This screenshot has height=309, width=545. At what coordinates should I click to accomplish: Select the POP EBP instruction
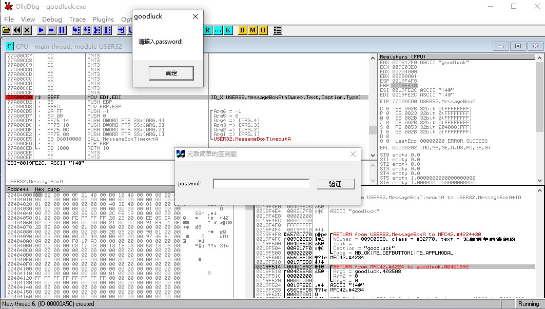[99, 143]
